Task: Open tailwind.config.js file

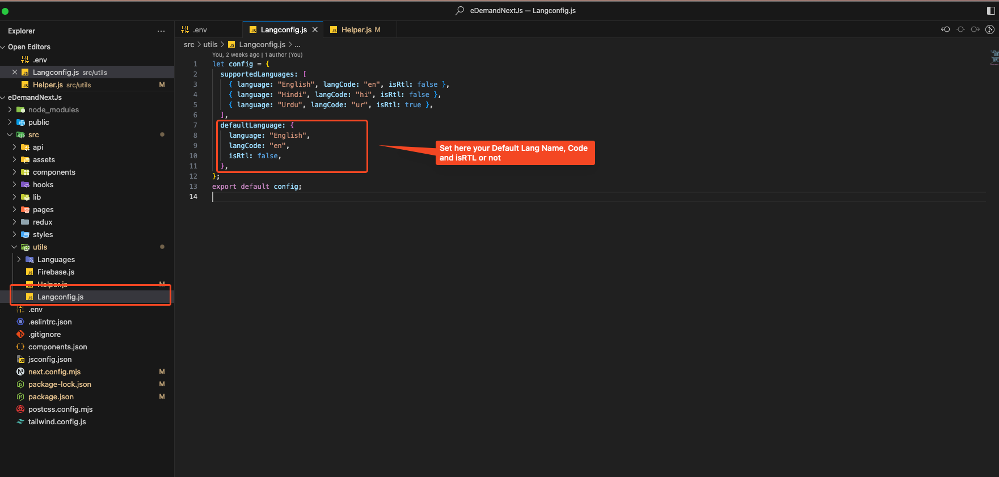Action: pyautogui.click(x=57, y=422)
